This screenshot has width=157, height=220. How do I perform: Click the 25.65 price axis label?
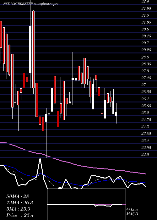146,106
